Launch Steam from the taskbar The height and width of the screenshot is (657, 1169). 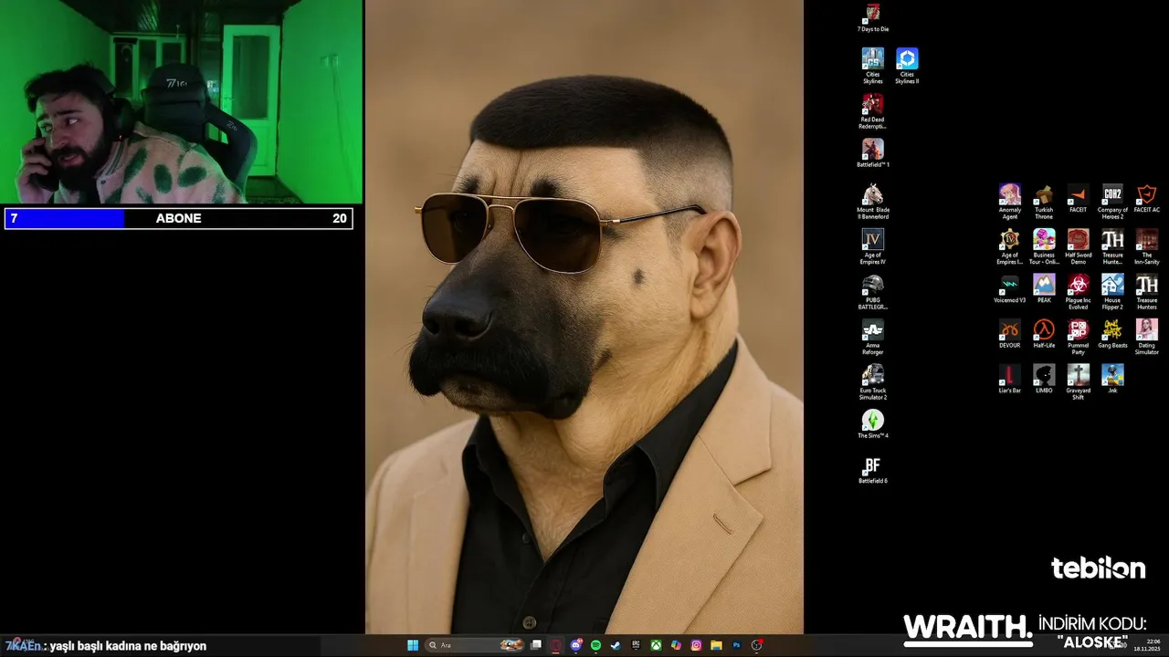coord(616,645)
